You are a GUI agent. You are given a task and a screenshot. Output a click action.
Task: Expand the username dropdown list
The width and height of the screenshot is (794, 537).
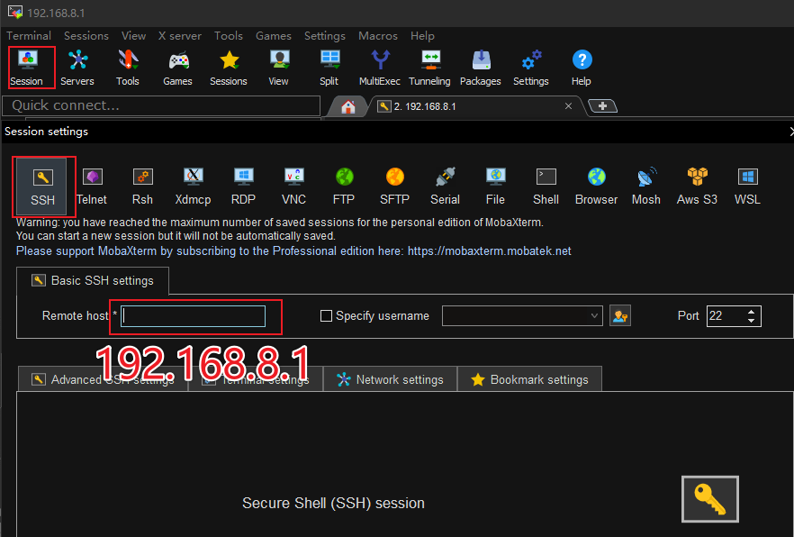coord(594,316)
